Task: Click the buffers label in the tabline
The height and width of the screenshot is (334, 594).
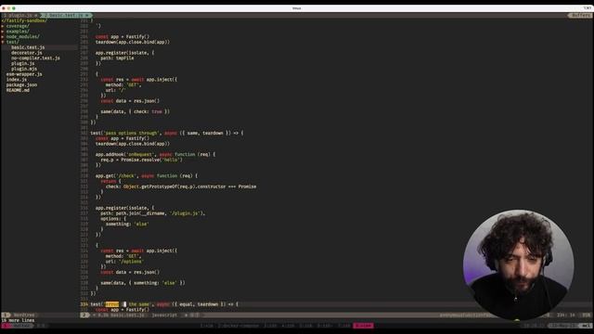Action: [x=580, y=15]
